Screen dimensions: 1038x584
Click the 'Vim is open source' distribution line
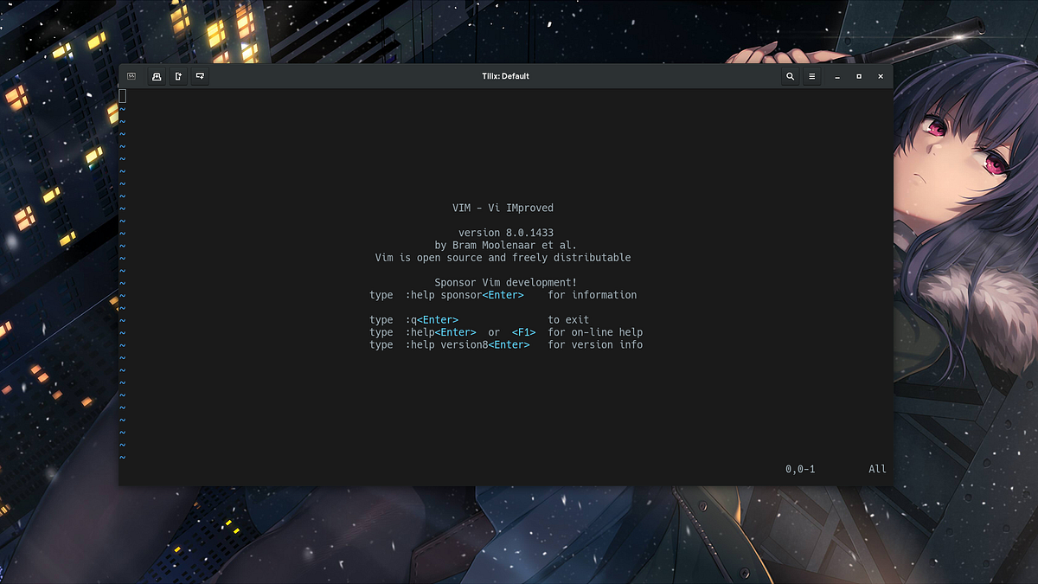tap(504, 257)
